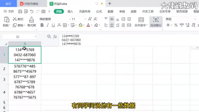Activate the Format Painter brush

point(31,20)
